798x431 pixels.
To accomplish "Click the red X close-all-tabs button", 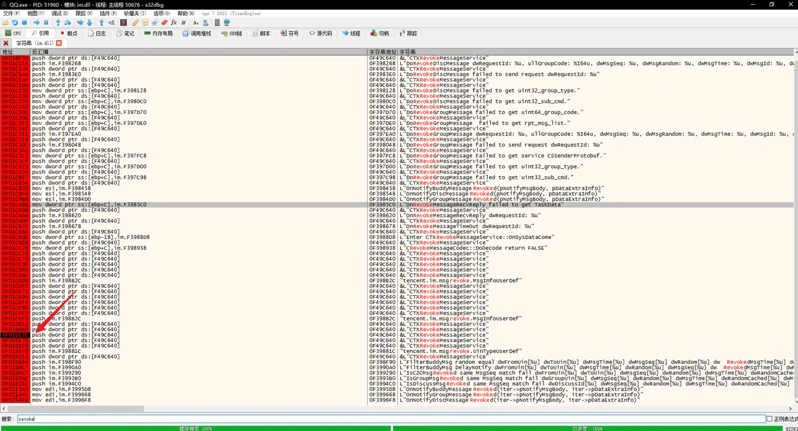I will (x=6, y=43).
